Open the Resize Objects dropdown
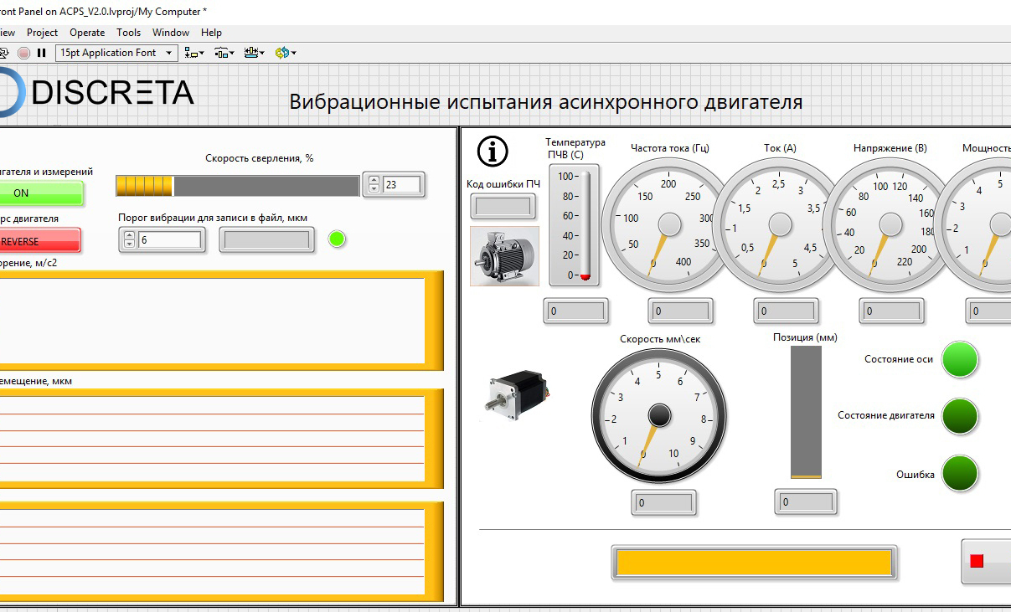1011x612 pixels. pyautogui.click(x=254, y=53)
